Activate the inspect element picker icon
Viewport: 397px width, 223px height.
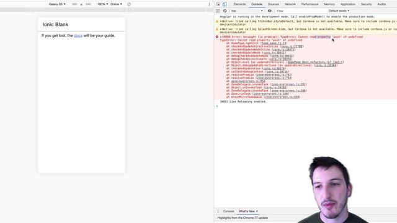click(218, 4)
